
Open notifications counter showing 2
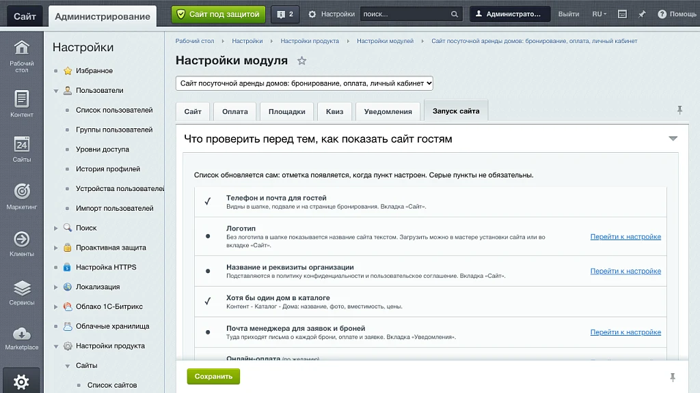click(x=285, y=14)
